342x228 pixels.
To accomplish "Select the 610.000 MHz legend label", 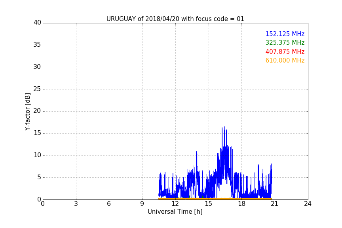I will tap(285, 60).
